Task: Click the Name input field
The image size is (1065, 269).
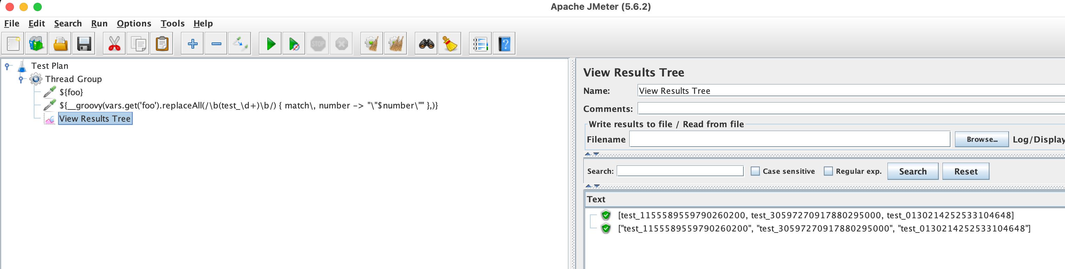Action: click(851, 91)
